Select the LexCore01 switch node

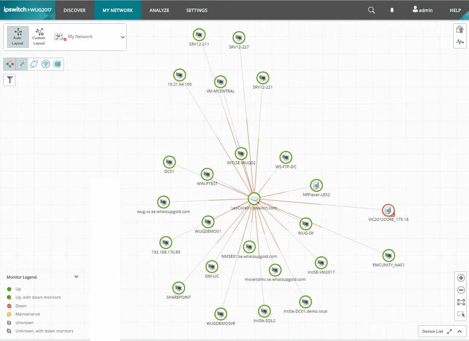pos(254,199)
